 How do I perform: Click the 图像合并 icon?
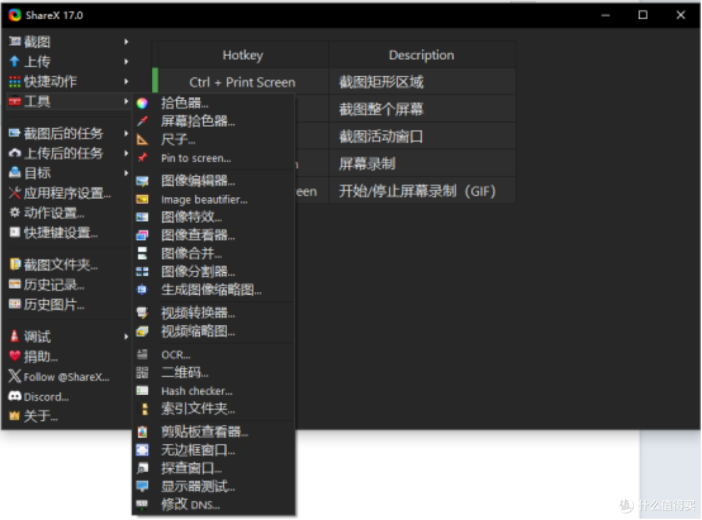142,254
